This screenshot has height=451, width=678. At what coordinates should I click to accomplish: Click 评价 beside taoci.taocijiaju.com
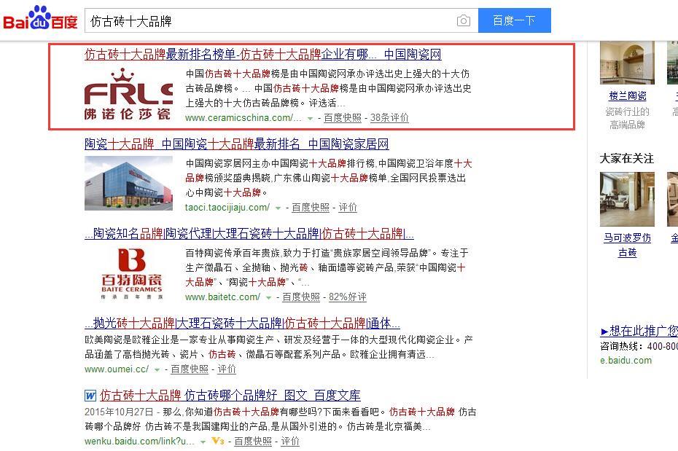(348, 208)
